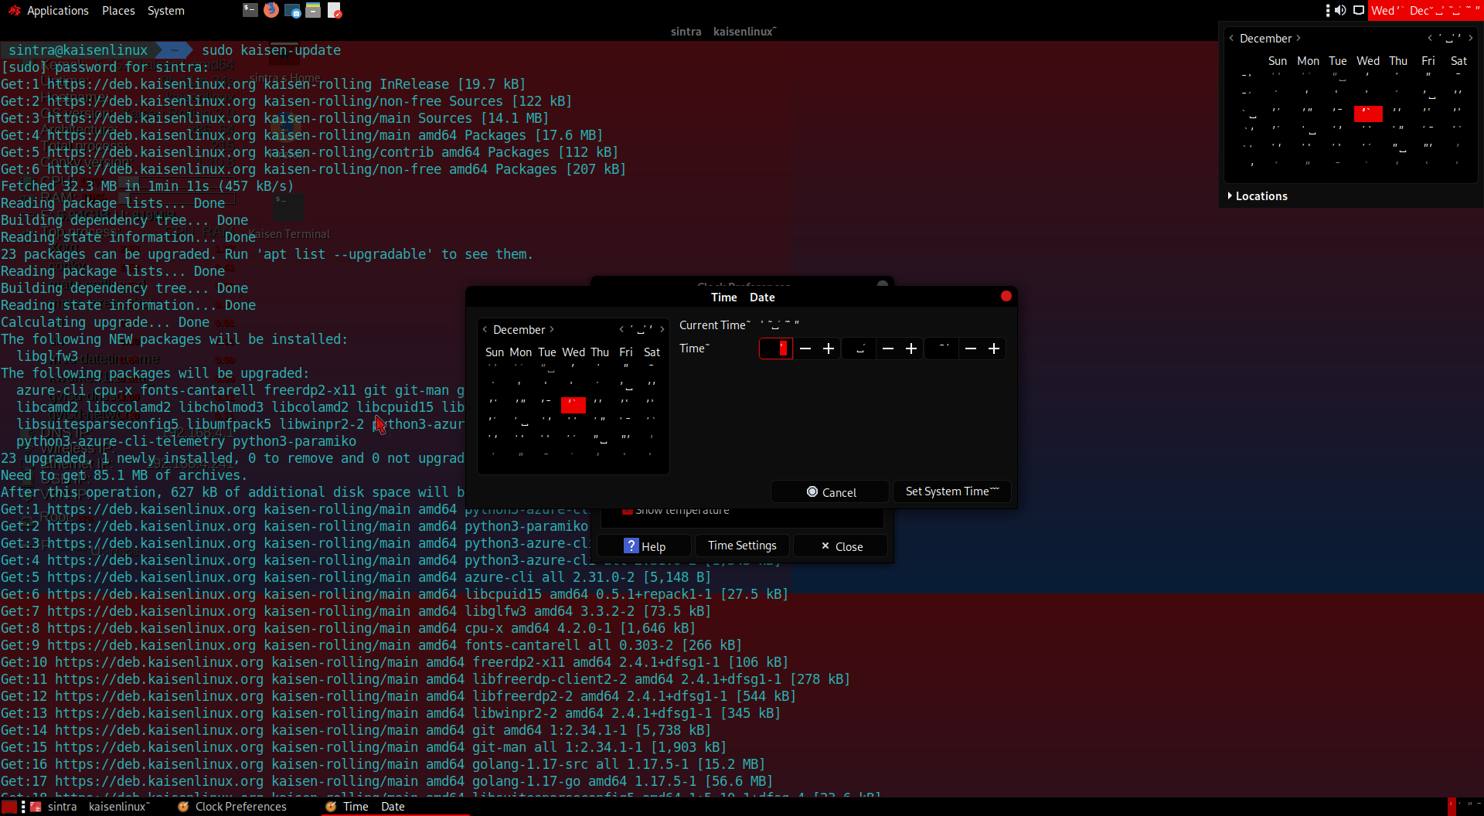This screenshot has width=1484, height=816.
Task: Open the Places menu
Action: pyautogui.click(x=118, y=10)
